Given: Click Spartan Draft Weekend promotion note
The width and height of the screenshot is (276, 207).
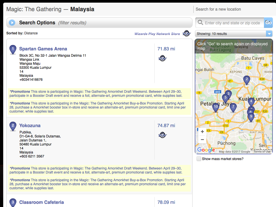Looking at the screenshot, I should pyautogui.click(x=100, y=94).
